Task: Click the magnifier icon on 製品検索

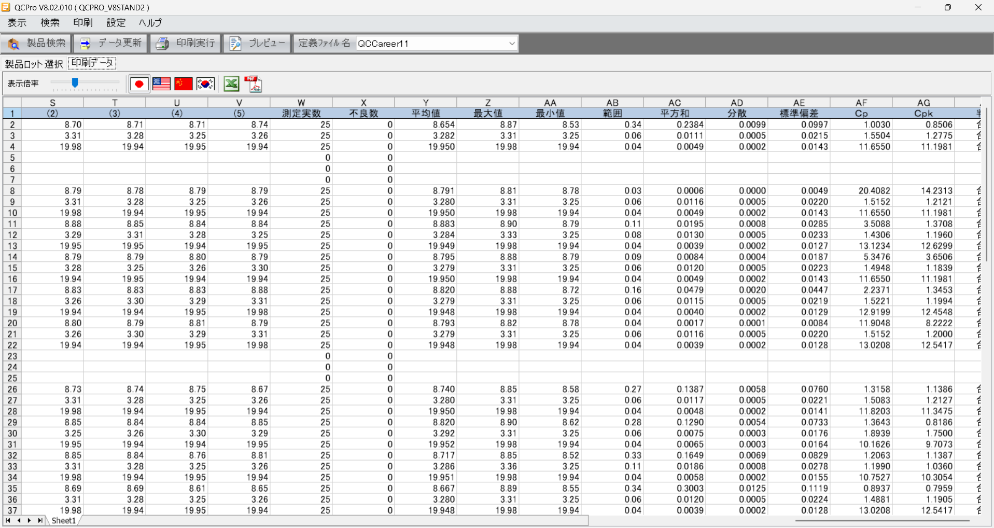Action: click(13, 44)
